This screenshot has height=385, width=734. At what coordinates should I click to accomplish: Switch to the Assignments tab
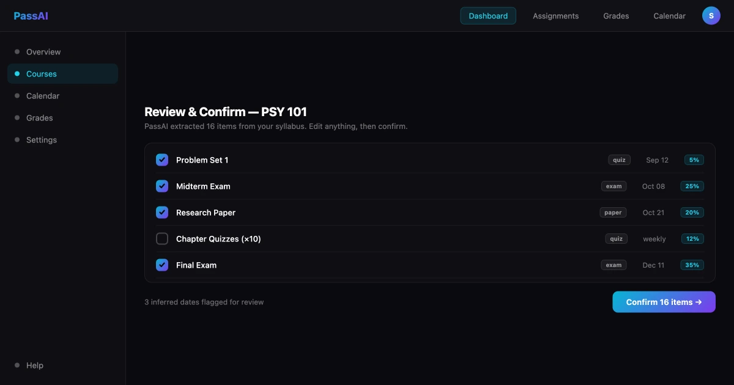point(555,16)
